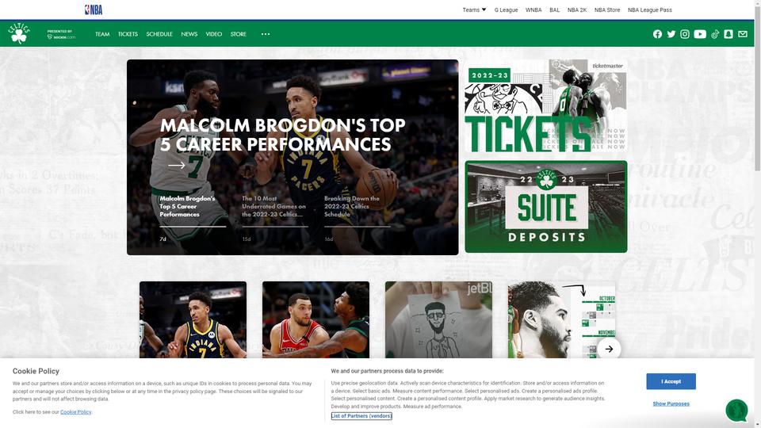Viewport: 761px width, 428px height.
Task: Click the Socios.com presenting sponsor logo
Action: tap(61, 34)
